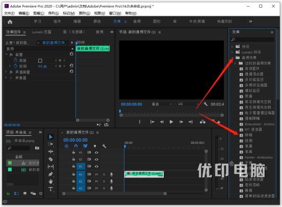Viewport: 282px width, 207px height.
Task: Click the Effects panel search field
Action: click(252, 40)
